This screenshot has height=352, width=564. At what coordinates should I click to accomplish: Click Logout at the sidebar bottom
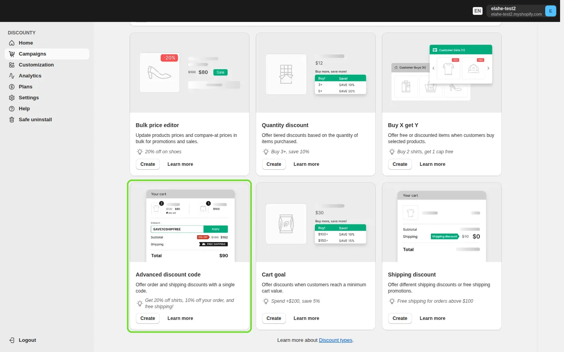click(x=47, y=340)
